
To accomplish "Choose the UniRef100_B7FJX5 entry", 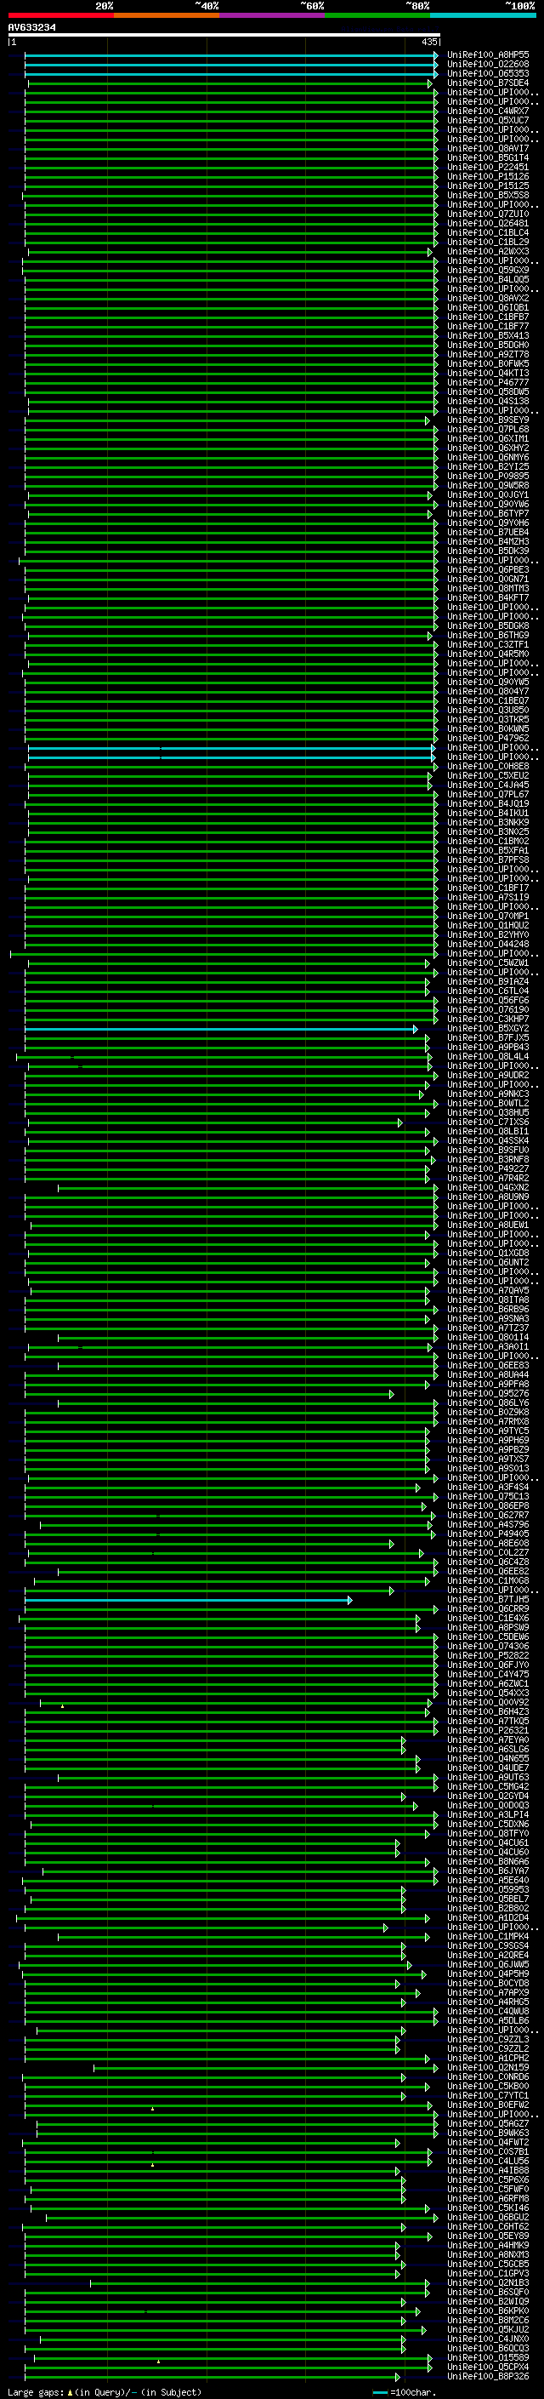I will (487, 1037).
